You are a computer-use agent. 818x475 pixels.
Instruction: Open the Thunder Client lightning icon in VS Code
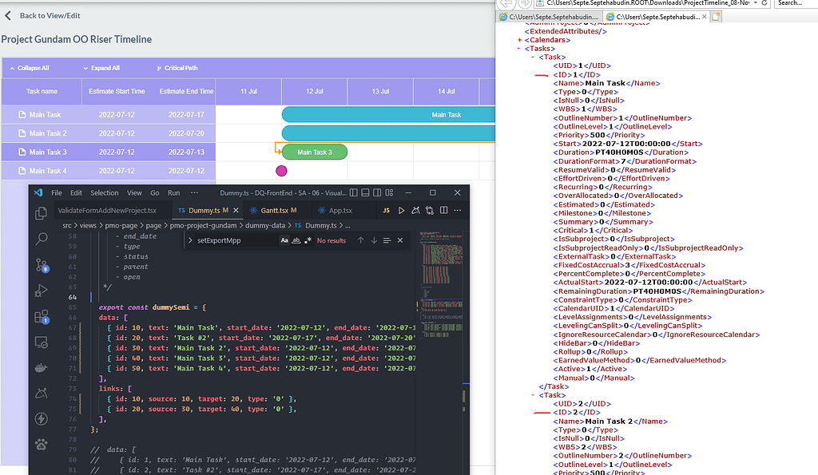[x=42, y=418]
